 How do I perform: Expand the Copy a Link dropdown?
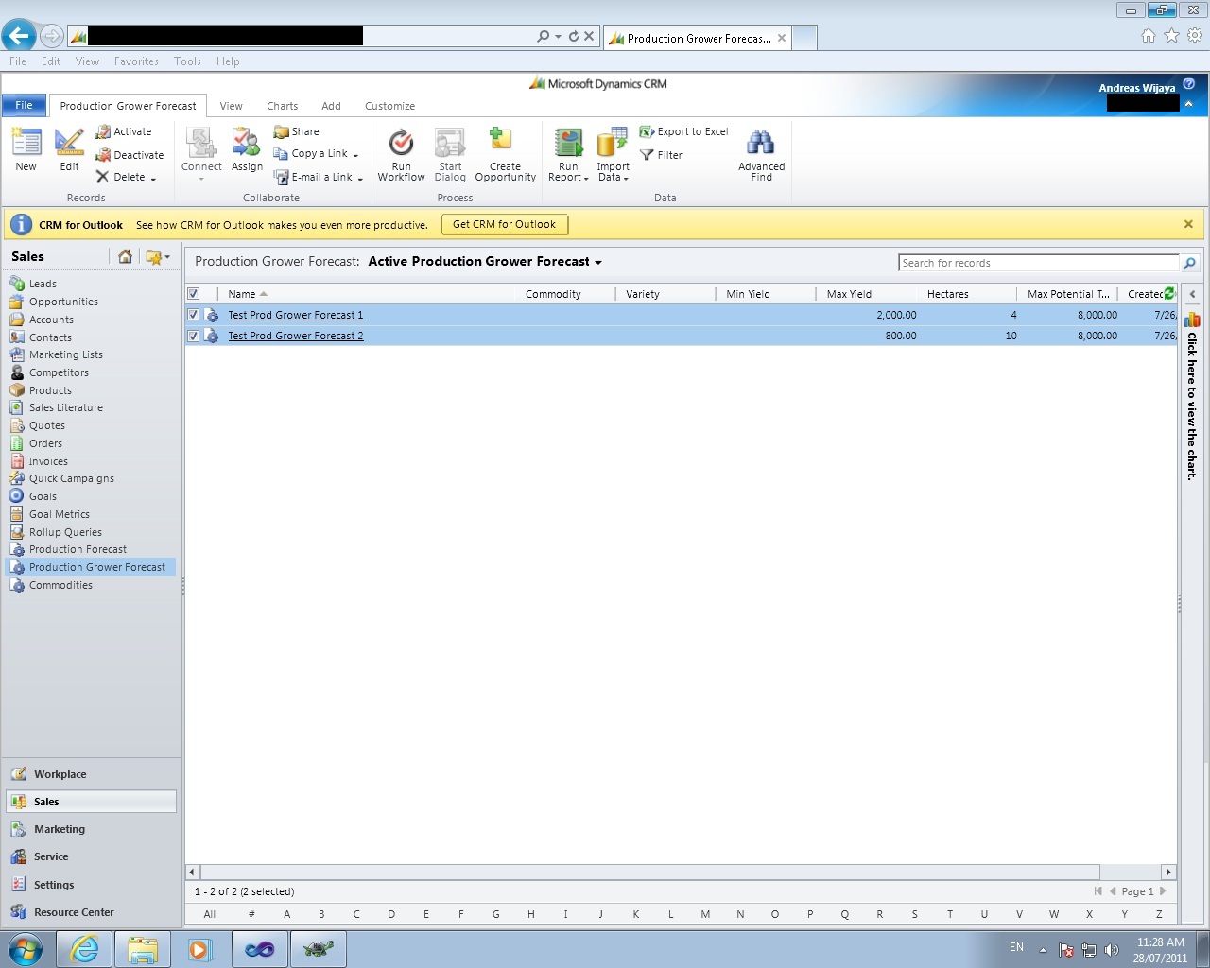(x=355, y=155)
